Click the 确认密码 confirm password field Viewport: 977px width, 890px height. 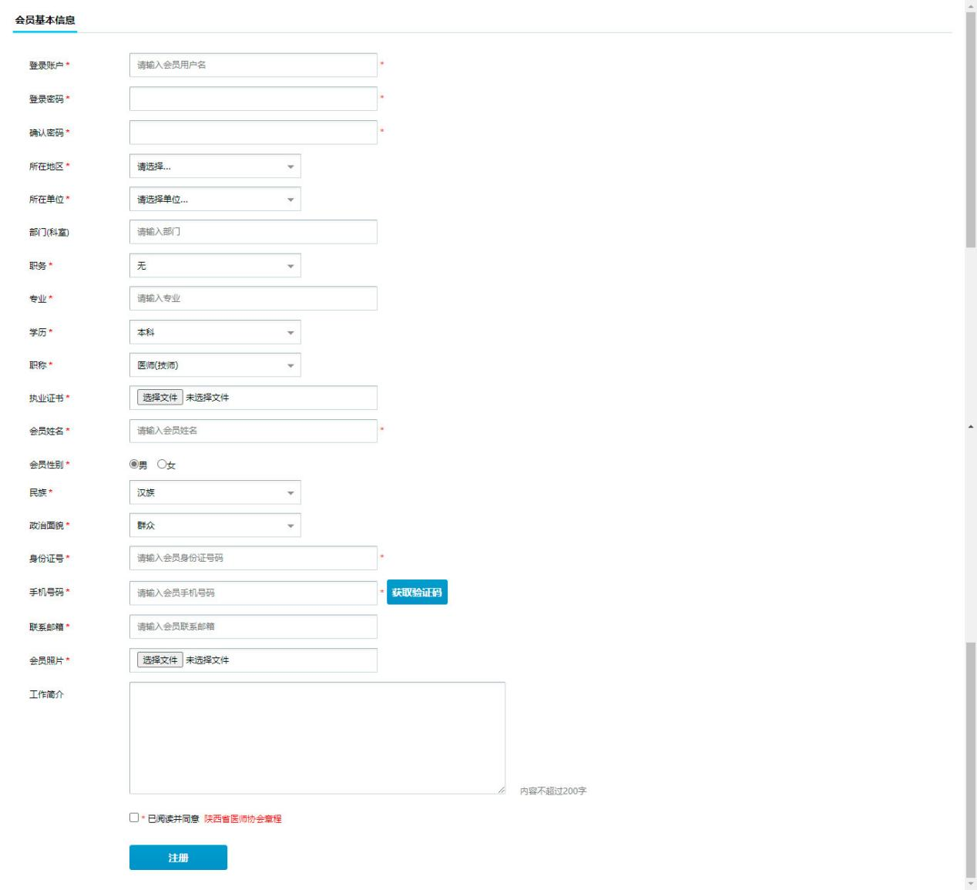[x=253, y=133]
